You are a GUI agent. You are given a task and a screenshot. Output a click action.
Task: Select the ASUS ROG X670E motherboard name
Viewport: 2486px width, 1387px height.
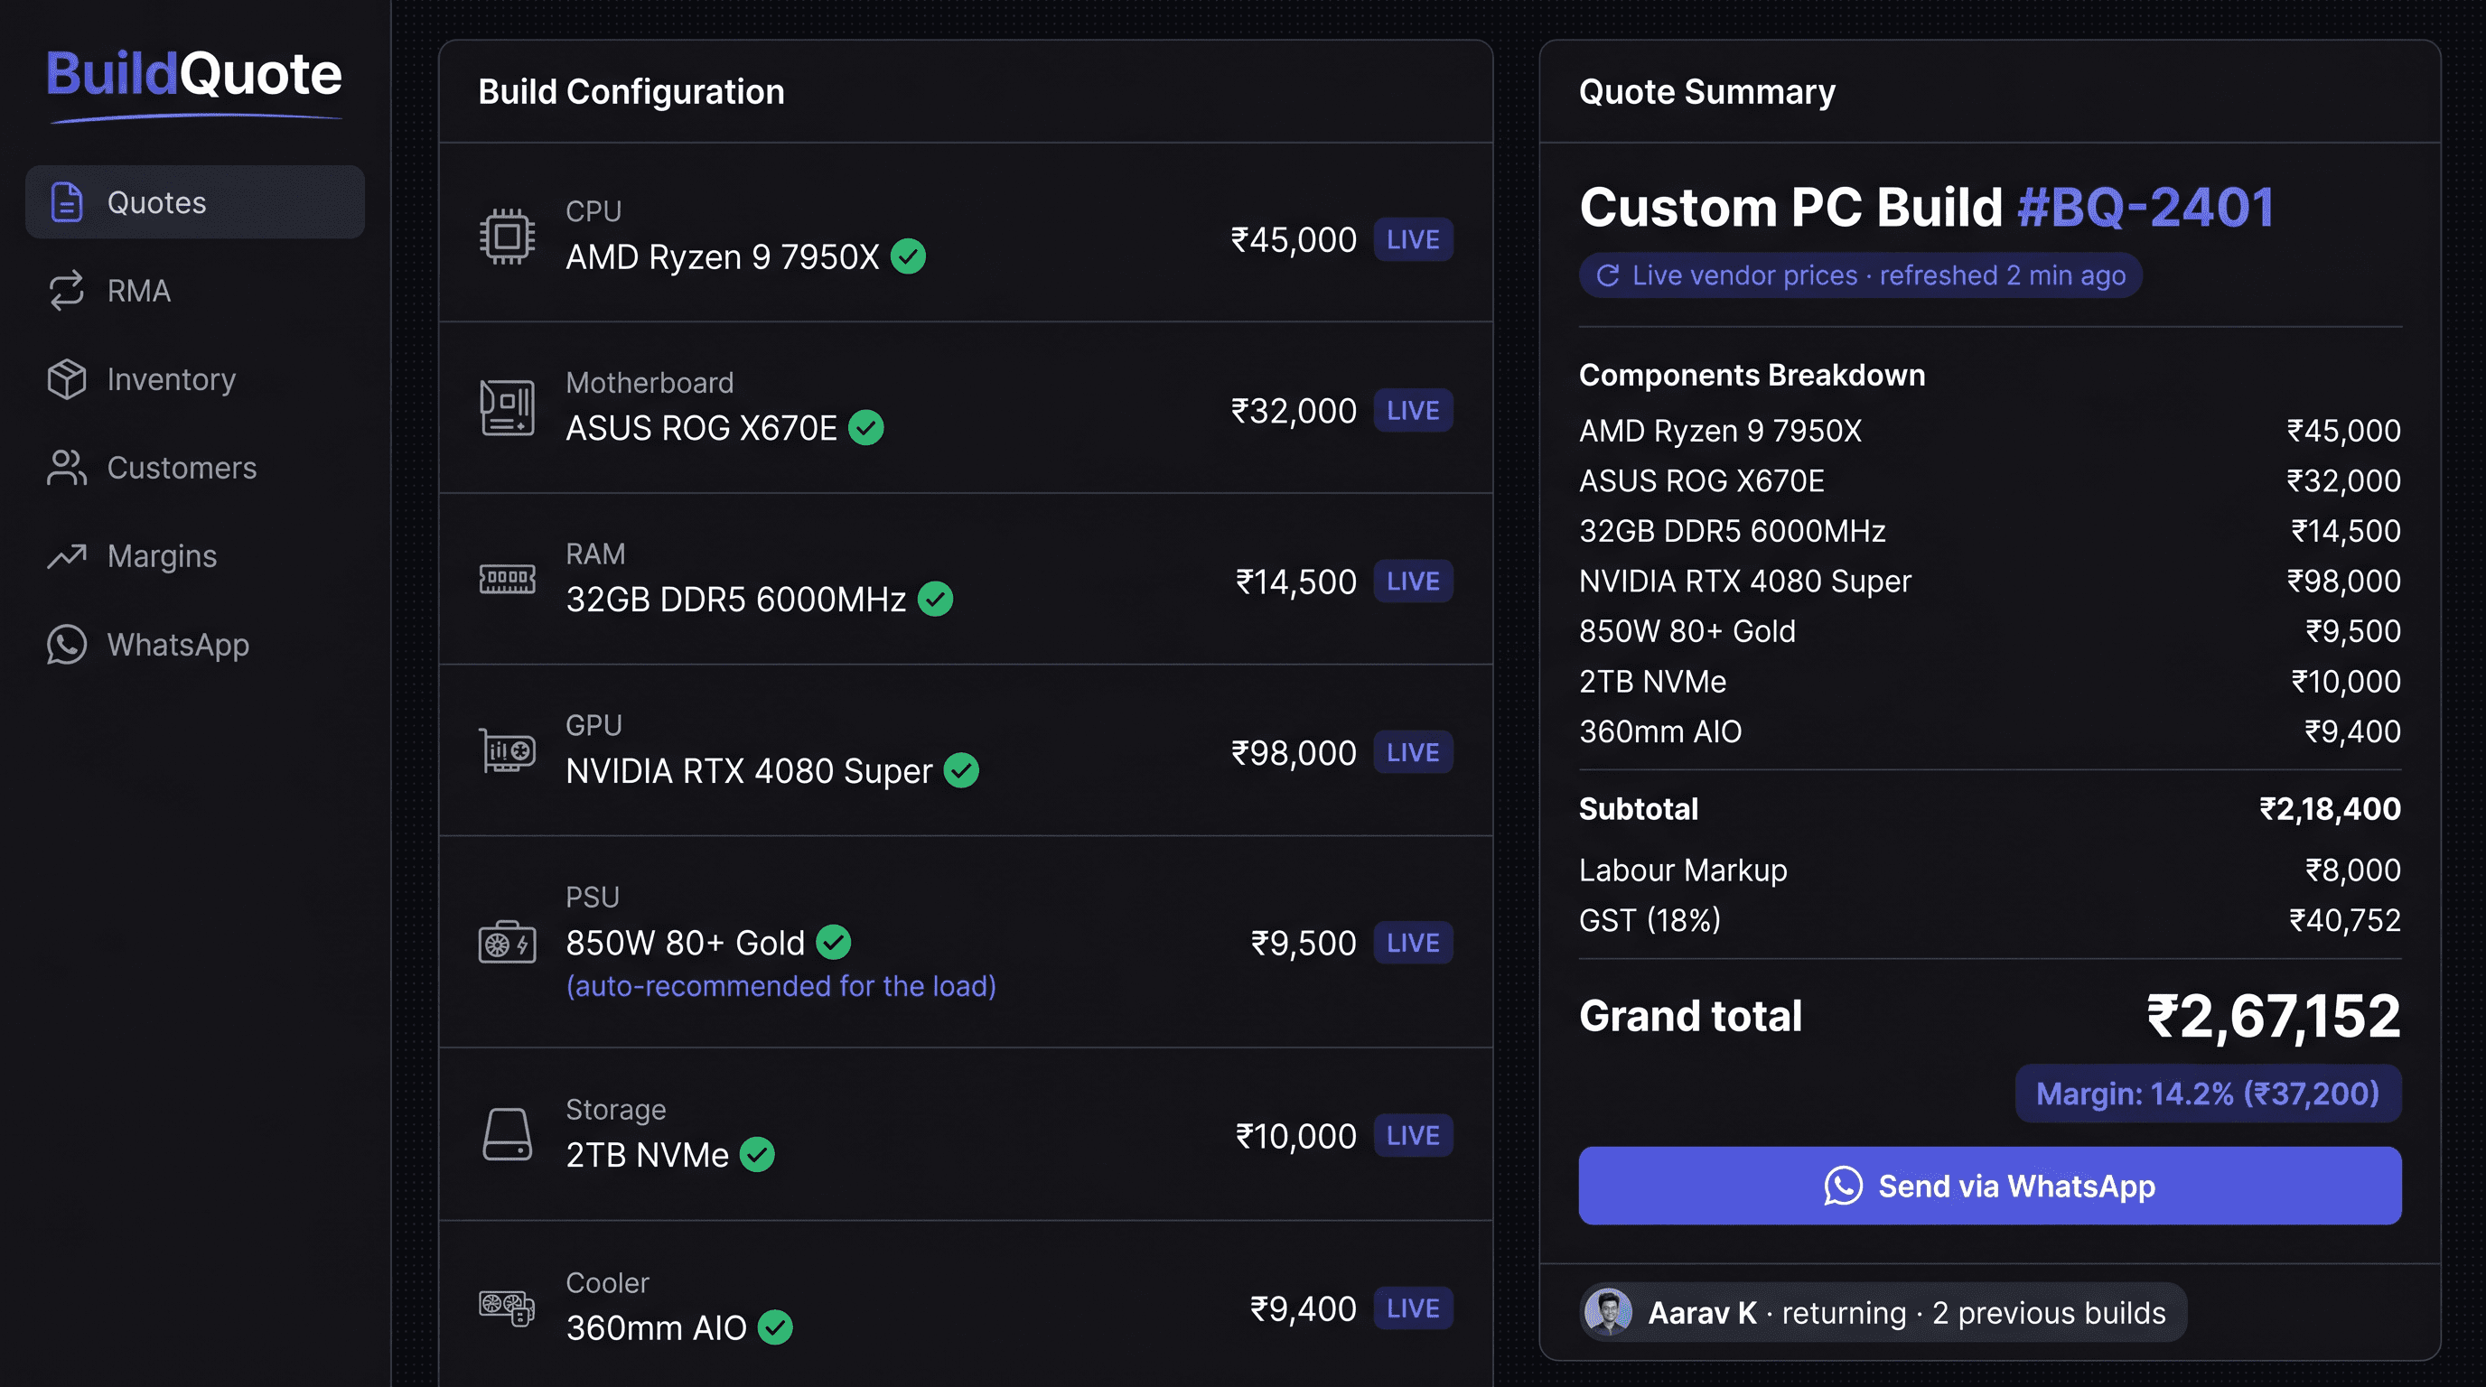702,427
